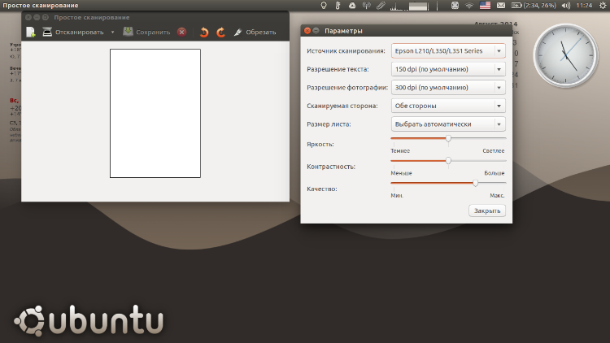Rotate the page right
This screenshot has width=610, height=343.
click(220, 33)
